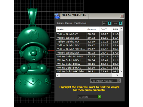Click the pendant model in the viewport
The image size is (143, 107).
[33, 53]
